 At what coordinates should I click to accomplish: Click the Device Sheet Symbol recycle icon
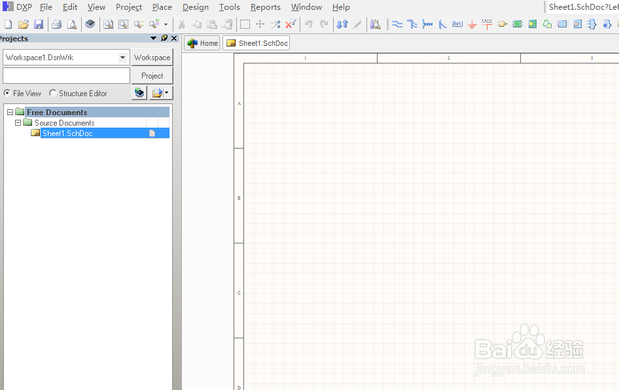[x=547, y=24]
